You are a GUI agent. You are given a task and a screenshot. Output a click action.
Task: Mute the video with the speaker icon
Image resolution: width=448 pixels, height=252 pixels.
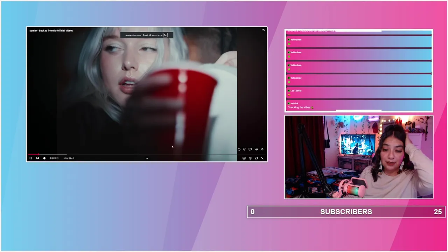coord(44,158)
